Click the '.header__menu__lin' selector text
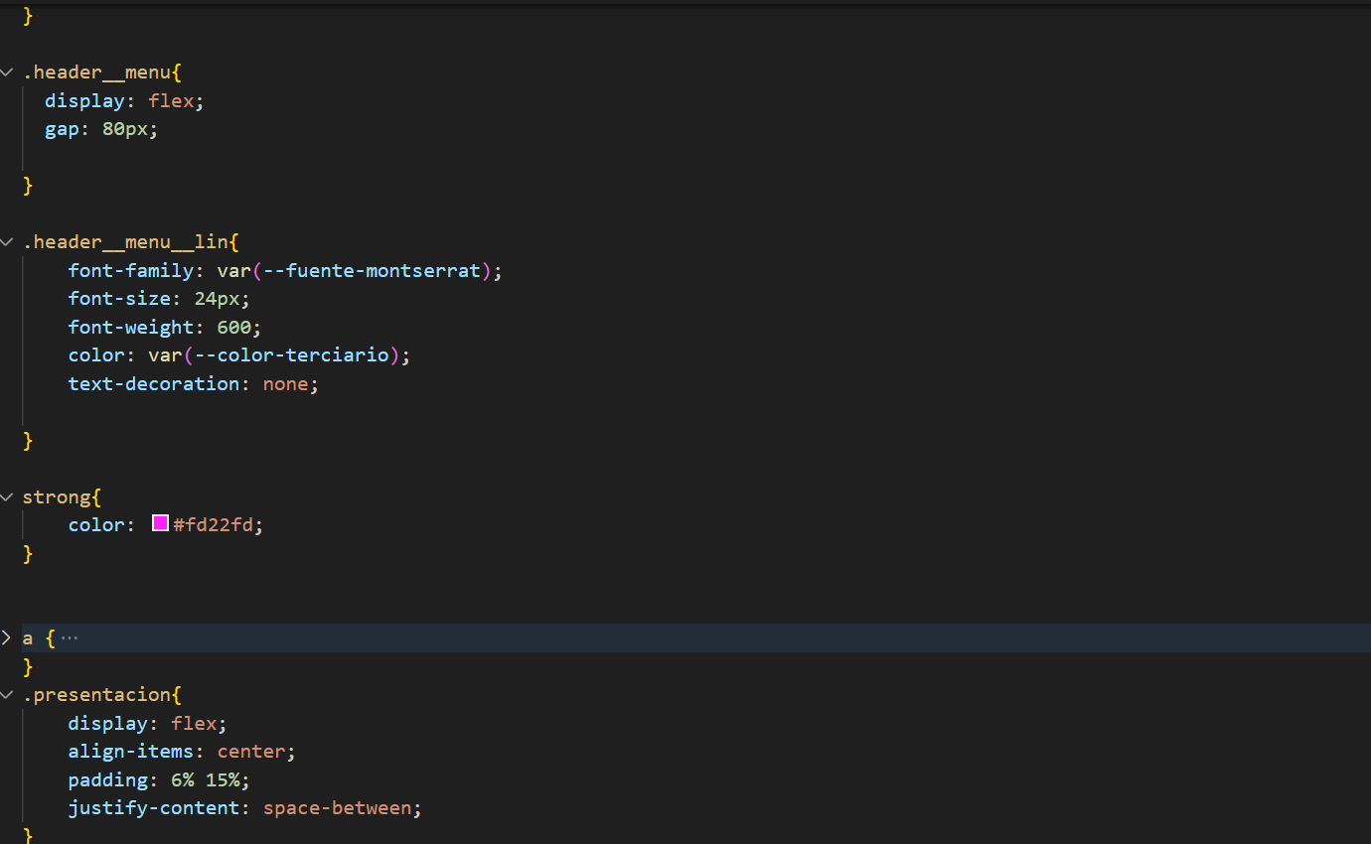Viewport: 1371px width, 844px height. point(125,242)
